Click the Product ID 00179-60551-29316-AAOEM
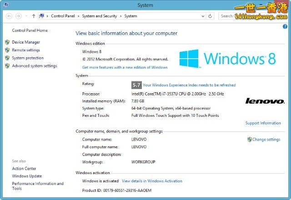The image size is (291, 200). tap(117, 190)
